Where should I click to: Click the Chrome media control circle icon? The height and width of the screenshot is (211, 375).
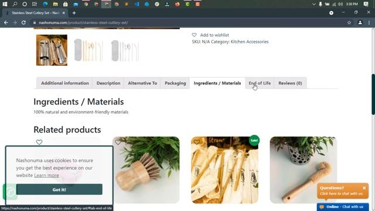click(331, 13)
